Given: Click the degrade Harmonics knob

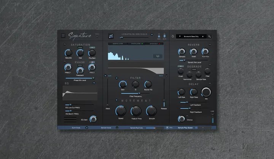Looking at the screenshot, I should pyautogui.click(x=190, y=75).
